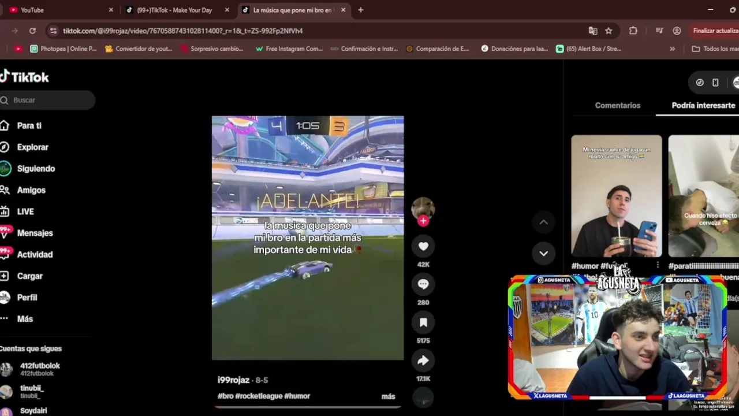
Task: Open the creator's avatar beside the video
Action: (423, 208)
